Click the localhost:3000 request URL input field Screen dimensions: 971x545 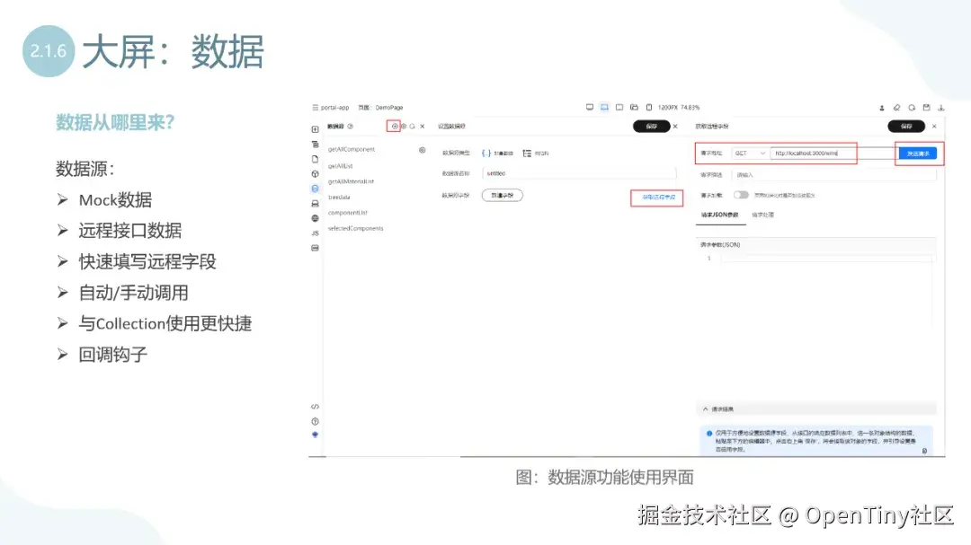coord(808,153)
